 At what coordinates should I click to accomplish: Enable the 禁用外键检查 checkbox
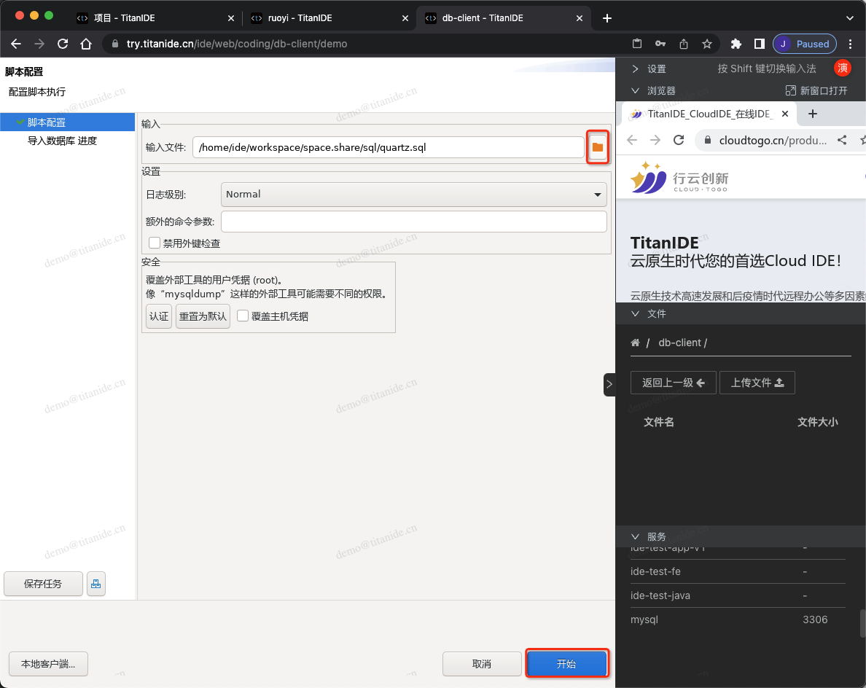[x=155, y=243]
